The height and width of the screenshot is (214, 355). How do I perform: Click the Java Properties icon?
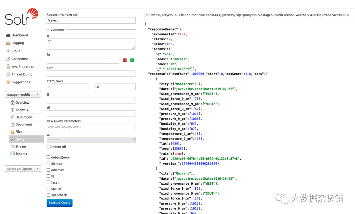coord(8,67)
